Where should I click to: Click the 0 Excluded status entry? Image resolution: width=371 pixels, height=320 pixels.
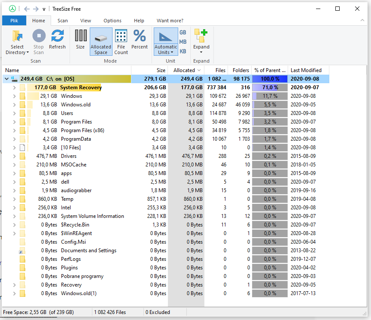pos(158,312)
